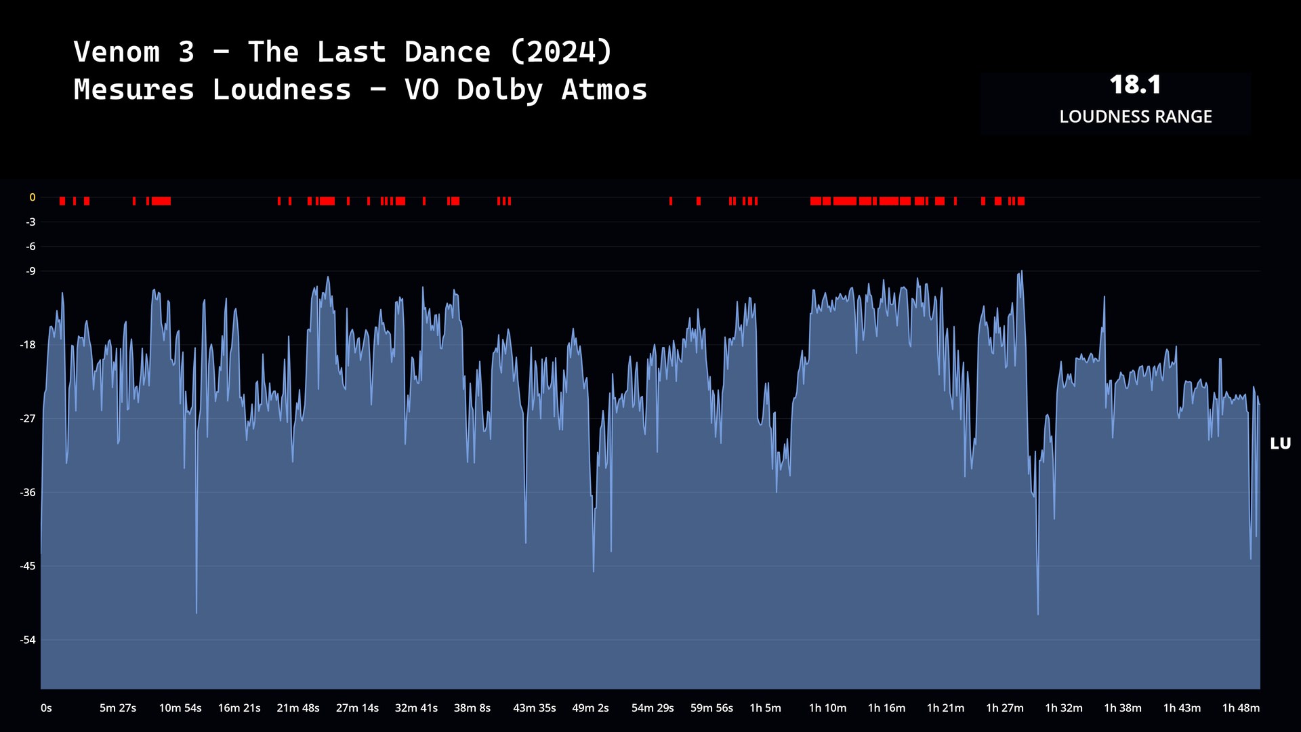
Task: Click the -36 y-axis label
Action: click(x=28, y=492)
